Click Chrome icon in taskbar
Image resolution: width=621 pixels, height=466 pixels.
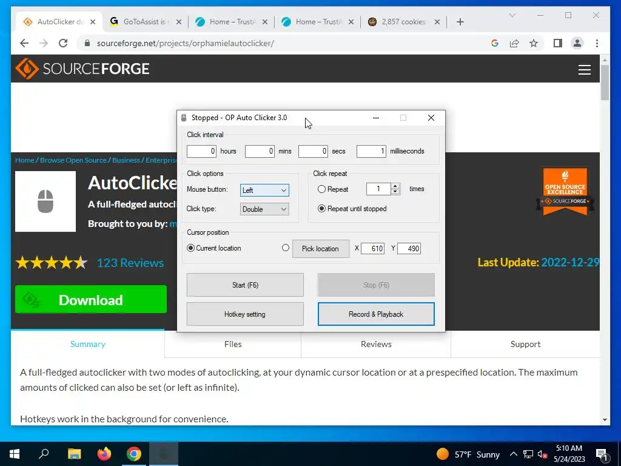coord(134,454)
